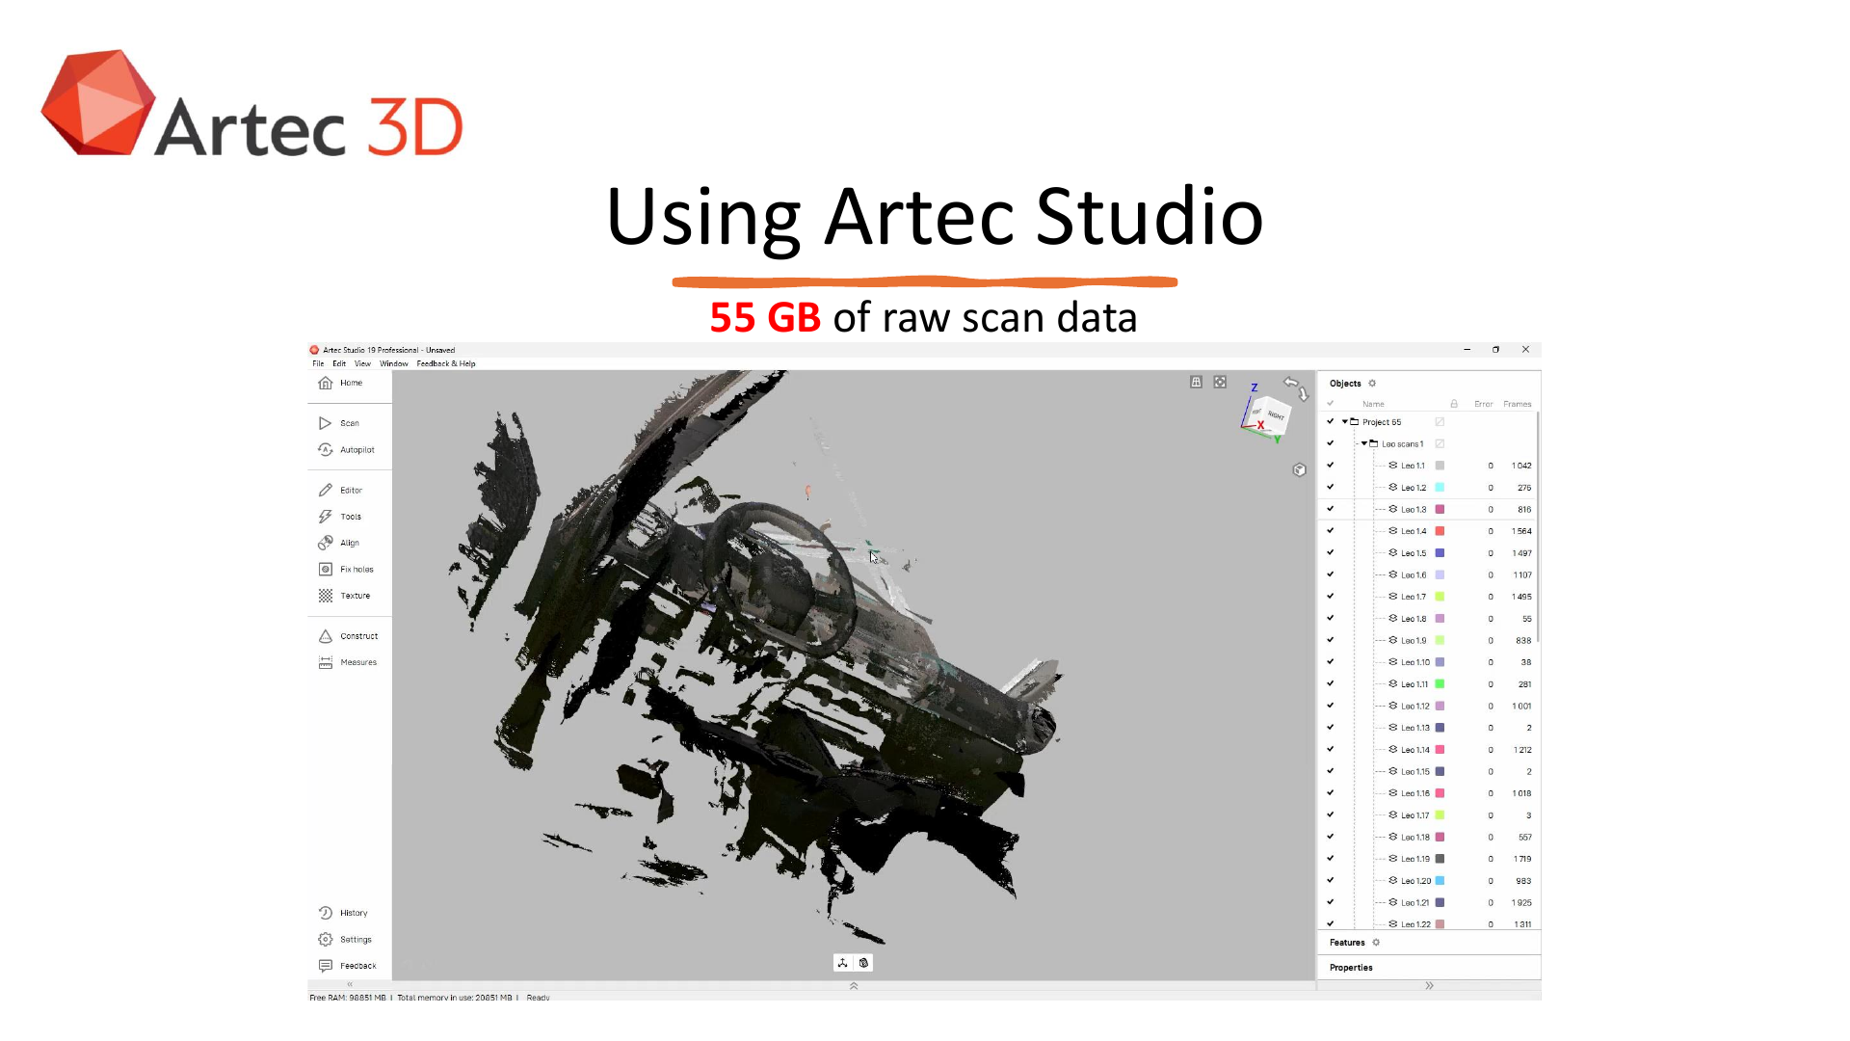Open the Align panel icon
The width and height of the screenshot is (1850, 1041).
326,543
